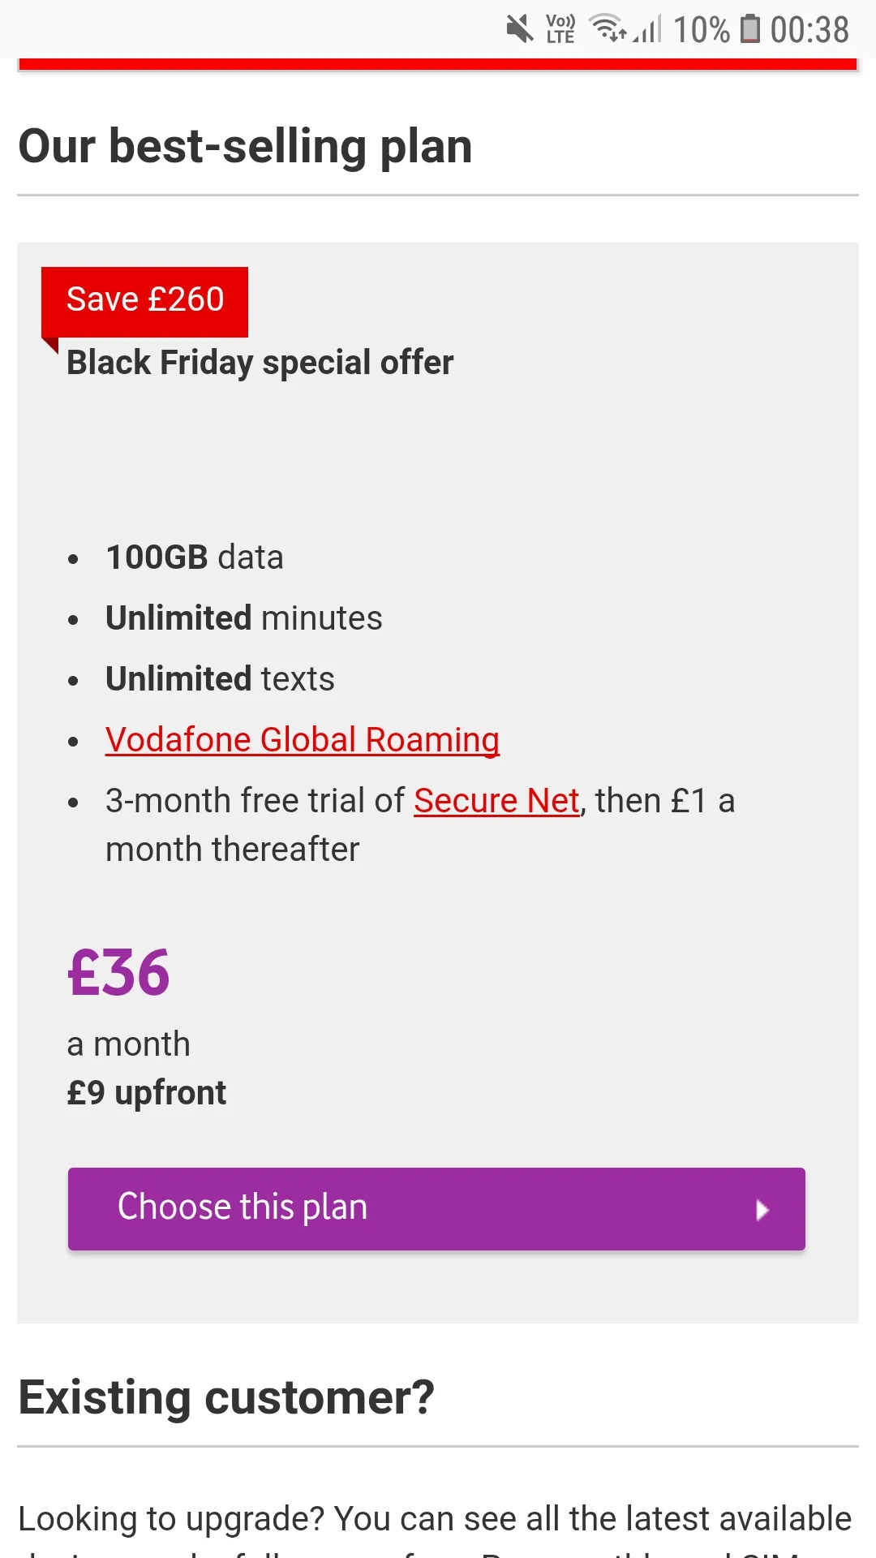Tap the battery icon in status bar
The width and height of the screenshot is (876, 1558).
coord(751,29)
